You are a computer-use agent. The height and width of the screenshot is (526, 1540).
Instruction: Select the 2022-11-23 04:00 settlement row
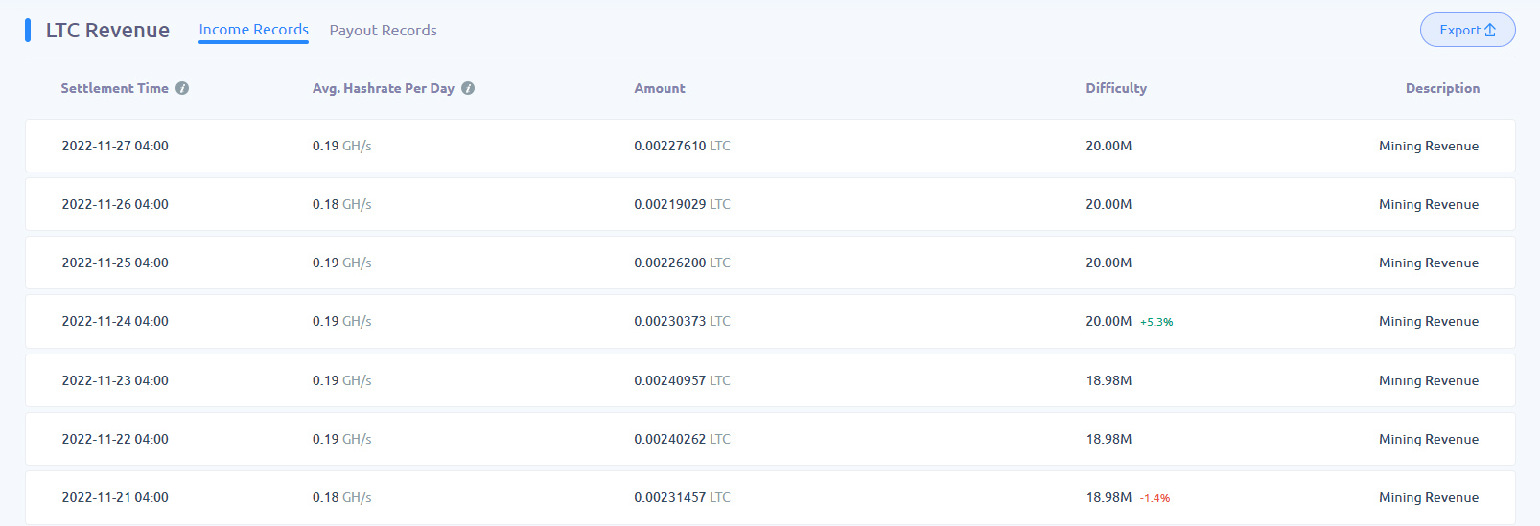[x=770, y=380]
